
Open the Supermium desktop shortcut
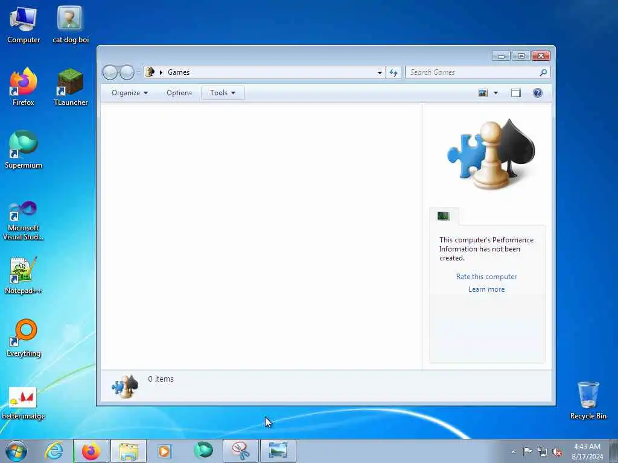click(24, 150)
